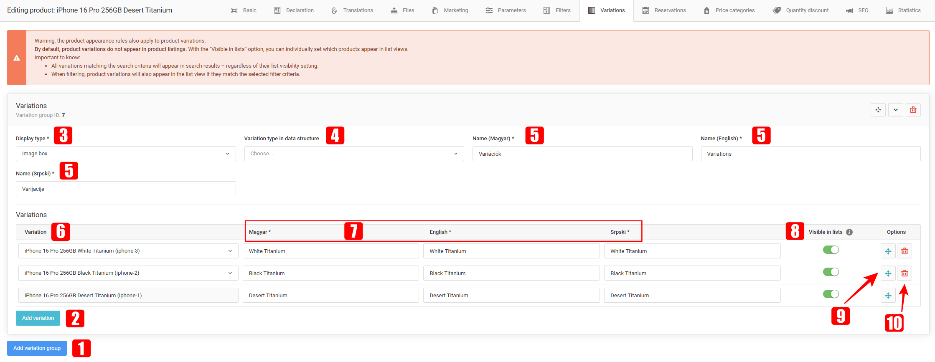Edit the Name (Srpski) field
935x362 pixels.
tap(126, 189)
